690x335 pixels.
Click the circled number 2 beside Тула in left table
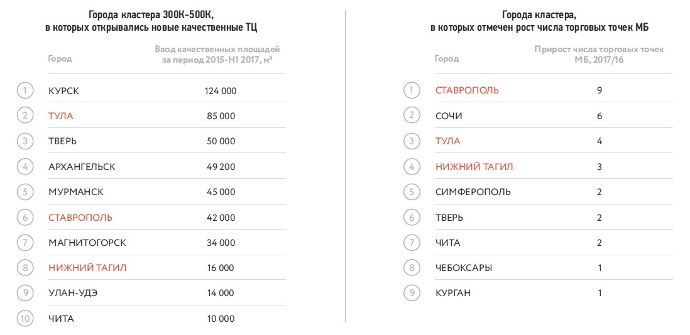point(25,116)
